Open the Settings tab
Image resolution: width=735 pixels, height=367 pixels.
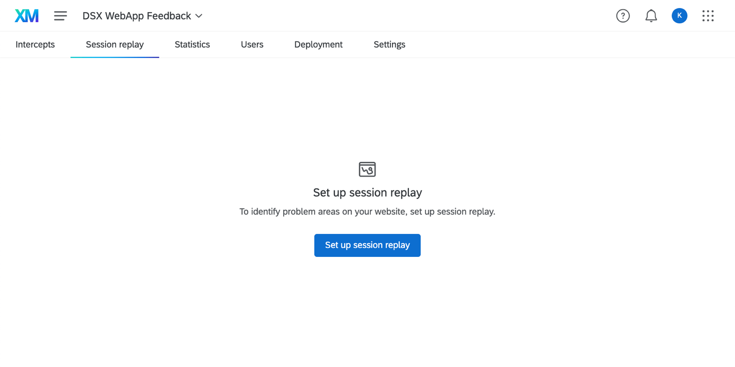coord(389,44)
